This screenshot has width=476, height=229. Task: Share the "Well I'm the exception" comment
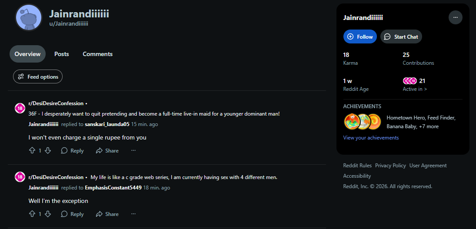(107, 214)
